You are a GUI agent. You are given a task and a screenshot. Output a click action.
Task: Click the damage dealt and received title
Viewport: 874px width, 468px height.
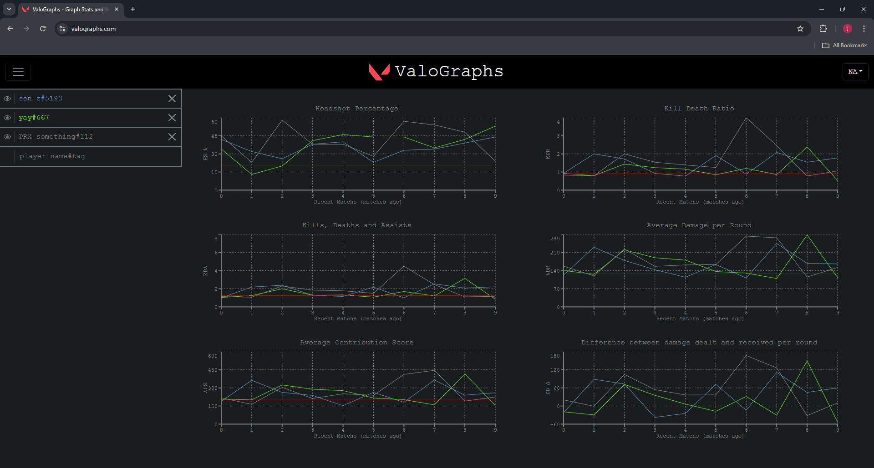click(699, 343)
